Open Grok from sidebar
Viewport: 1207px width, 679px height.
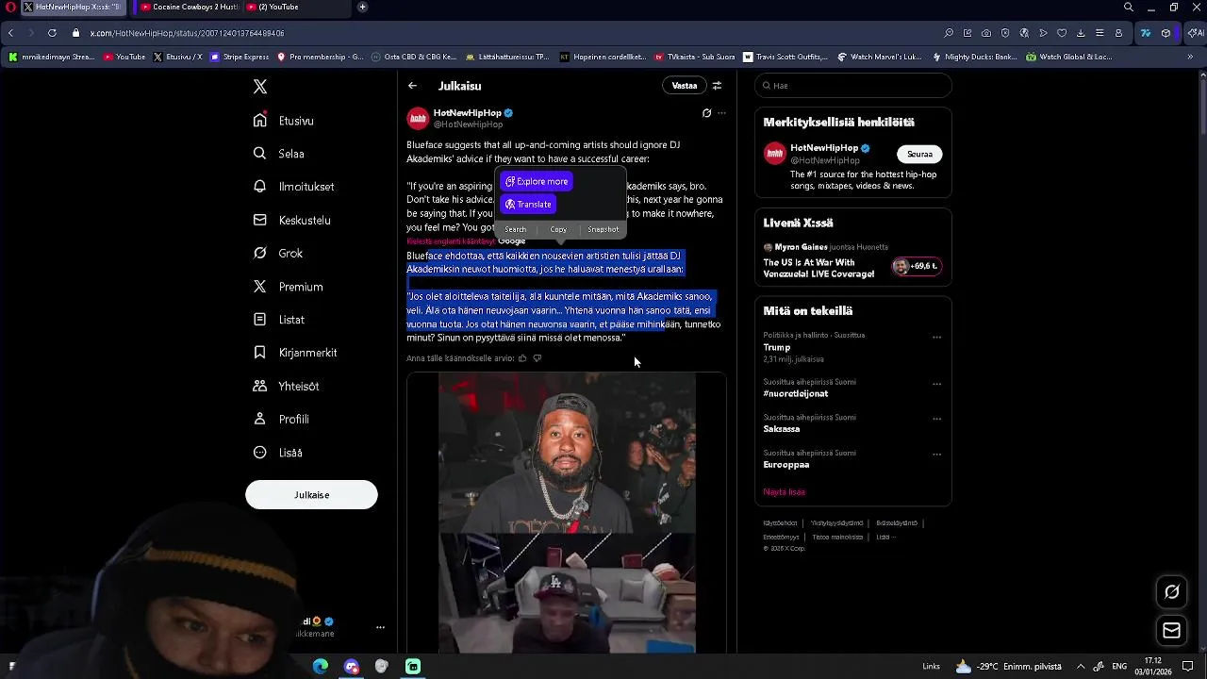click(x=278, y=253)
